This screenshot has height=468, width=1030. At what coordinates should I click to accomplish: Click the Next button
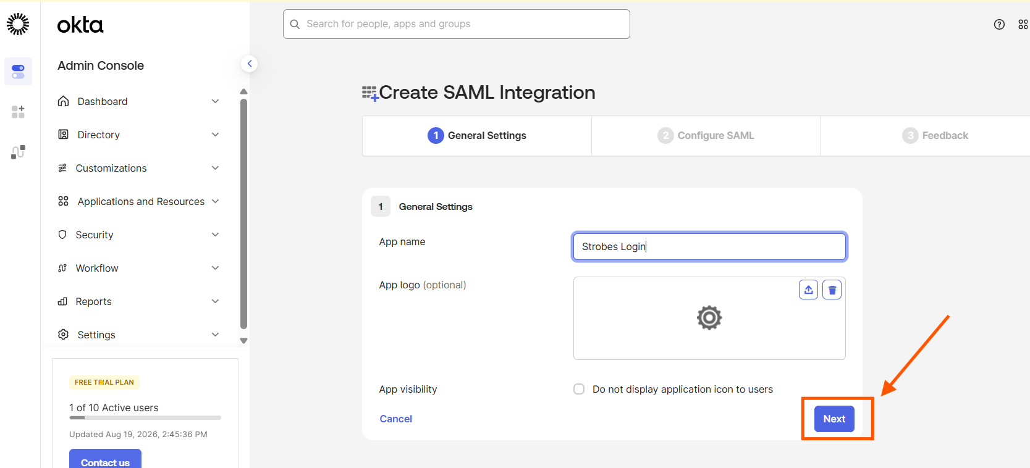(x=834, y=419)
